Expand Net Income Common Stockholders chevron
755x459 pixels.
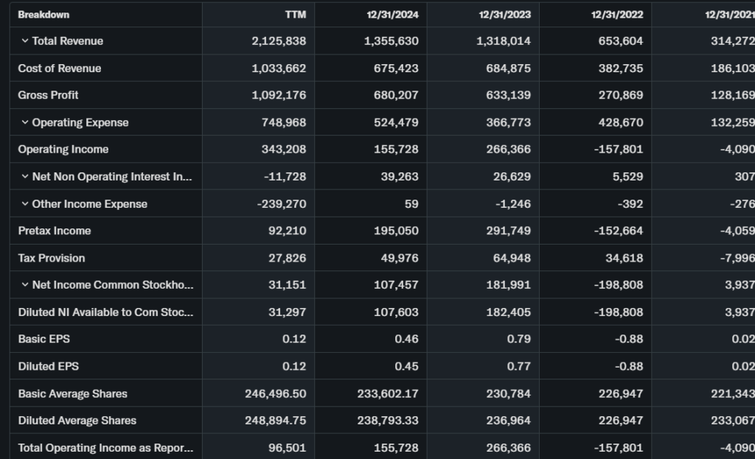coord(25,285)
